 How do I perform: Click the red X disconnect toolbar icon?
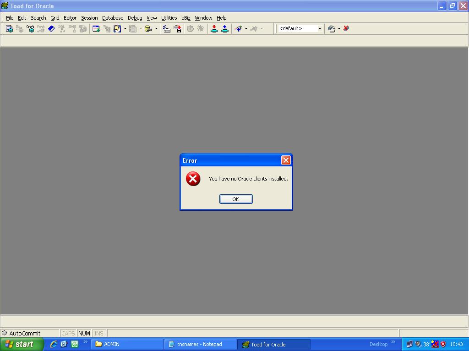pos(346,28)
